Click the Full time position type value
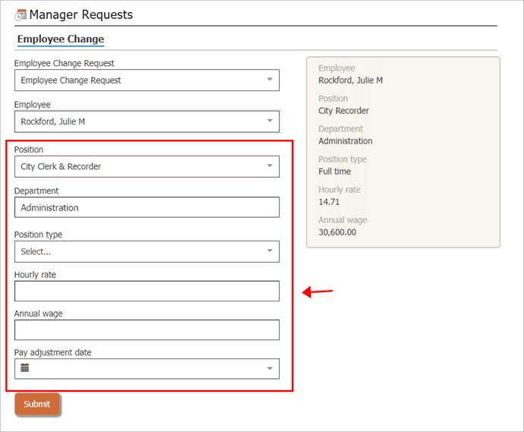524x432 pixels. [334, 172]
